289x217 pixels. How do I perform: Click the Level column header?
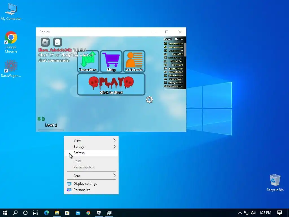168,39
